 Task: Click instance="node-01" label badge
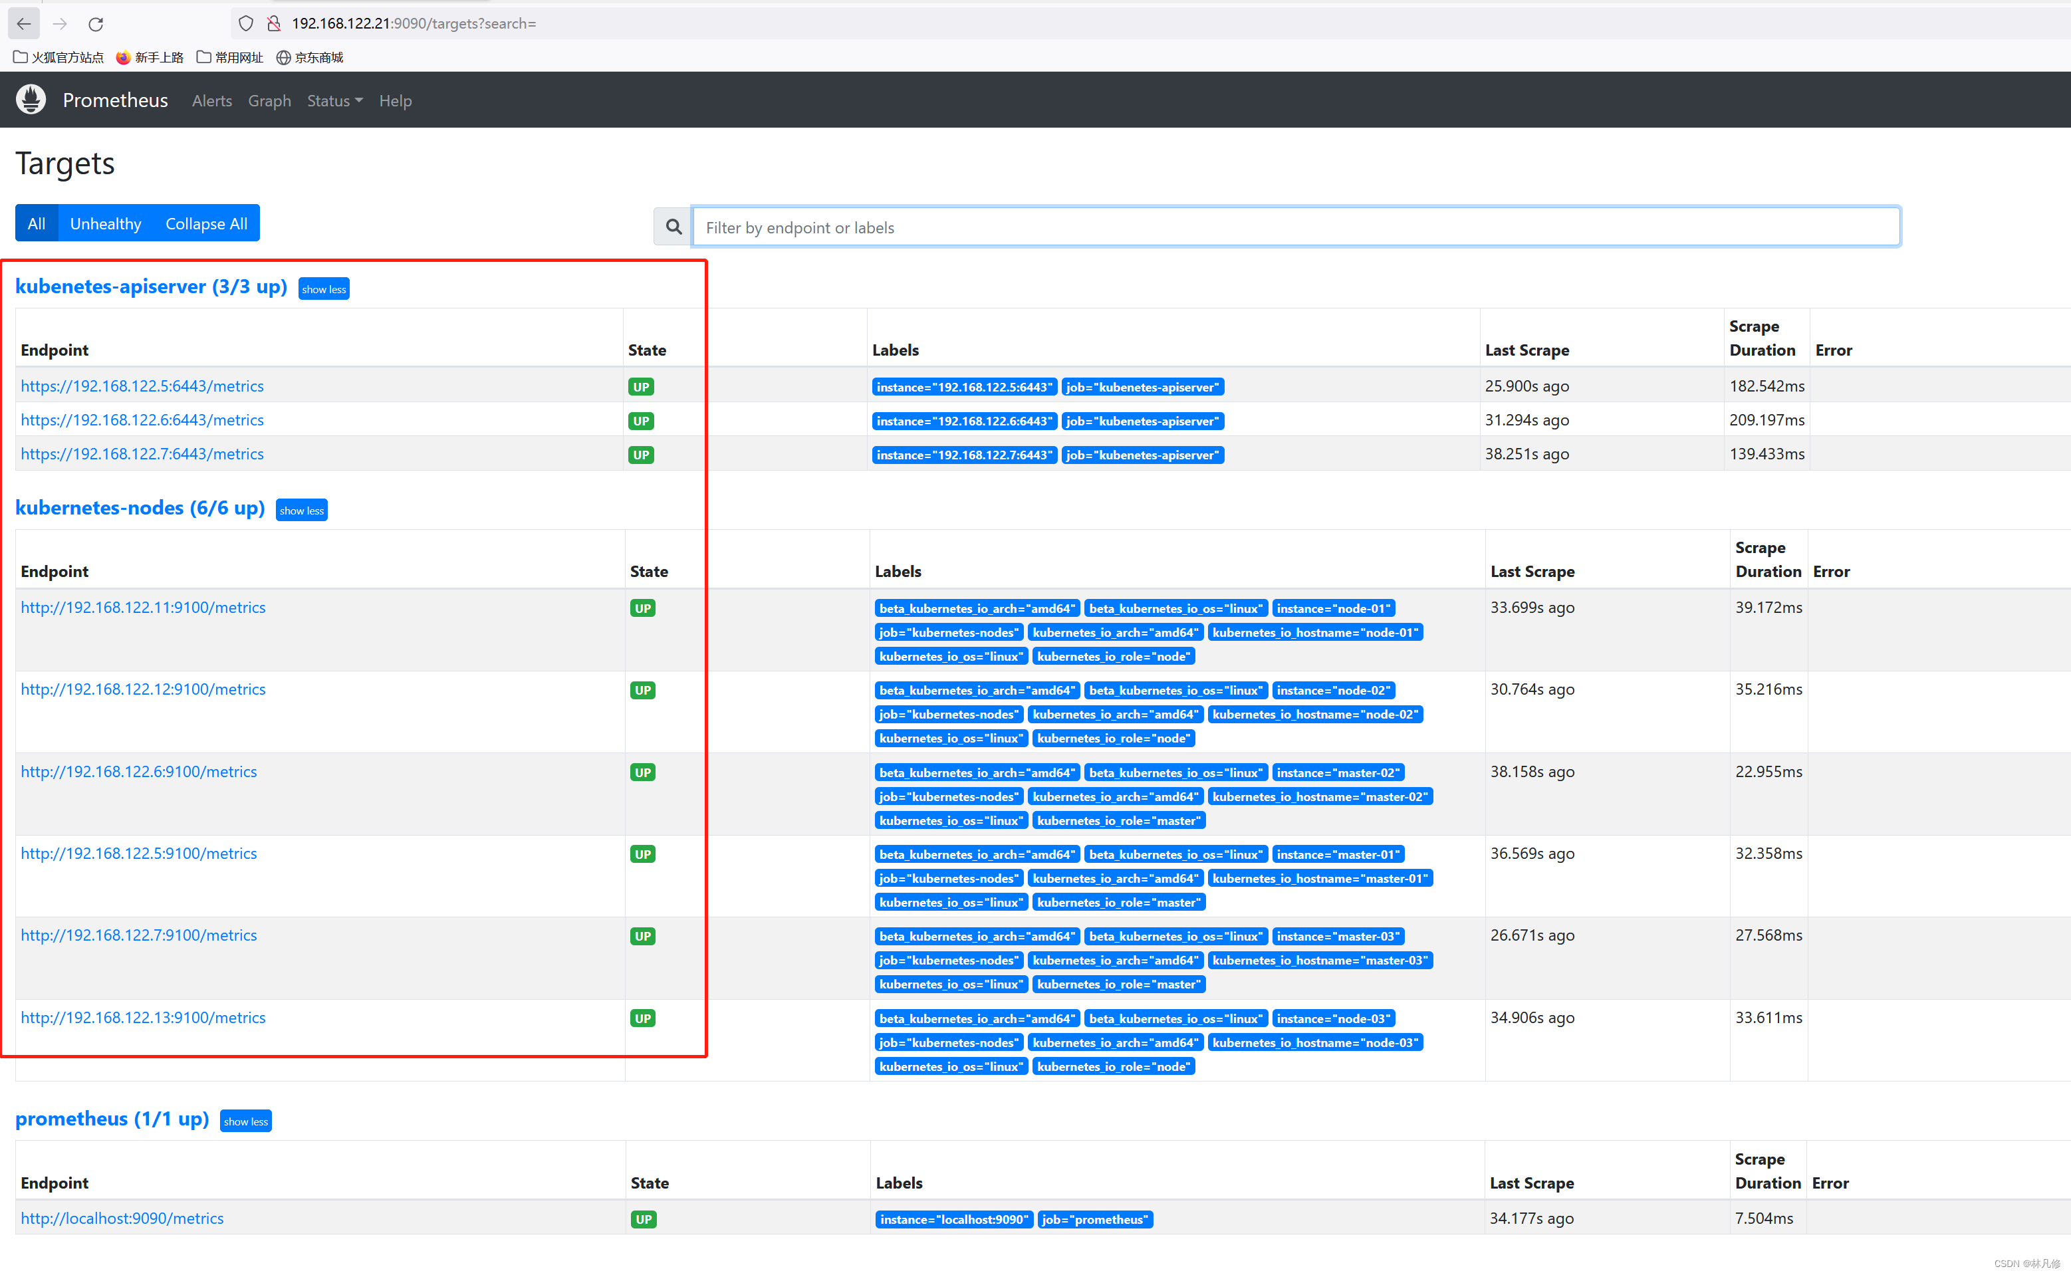[x=1333, y=608]
